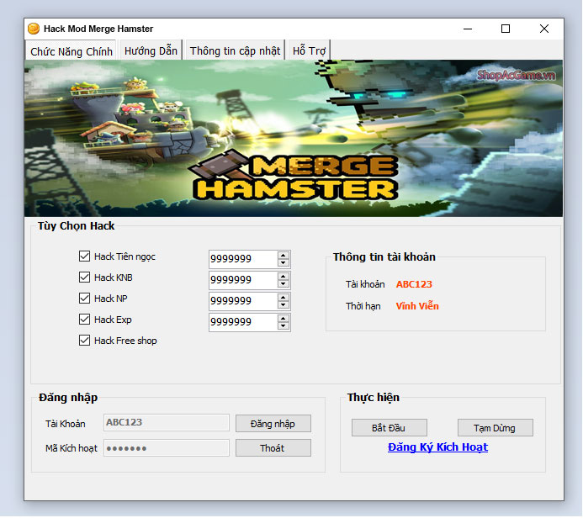Click the Đăng nhập button
Image resolution: width=583 pixels, height=518 pixels.
[x=273, y=424]
